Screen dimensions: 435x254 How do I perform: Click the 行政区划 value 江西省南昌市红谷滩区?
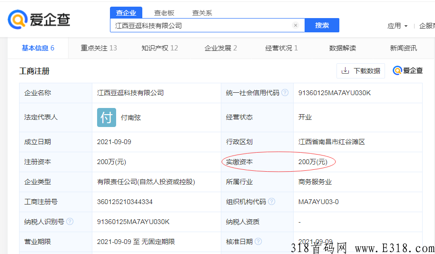coord(332,142)
